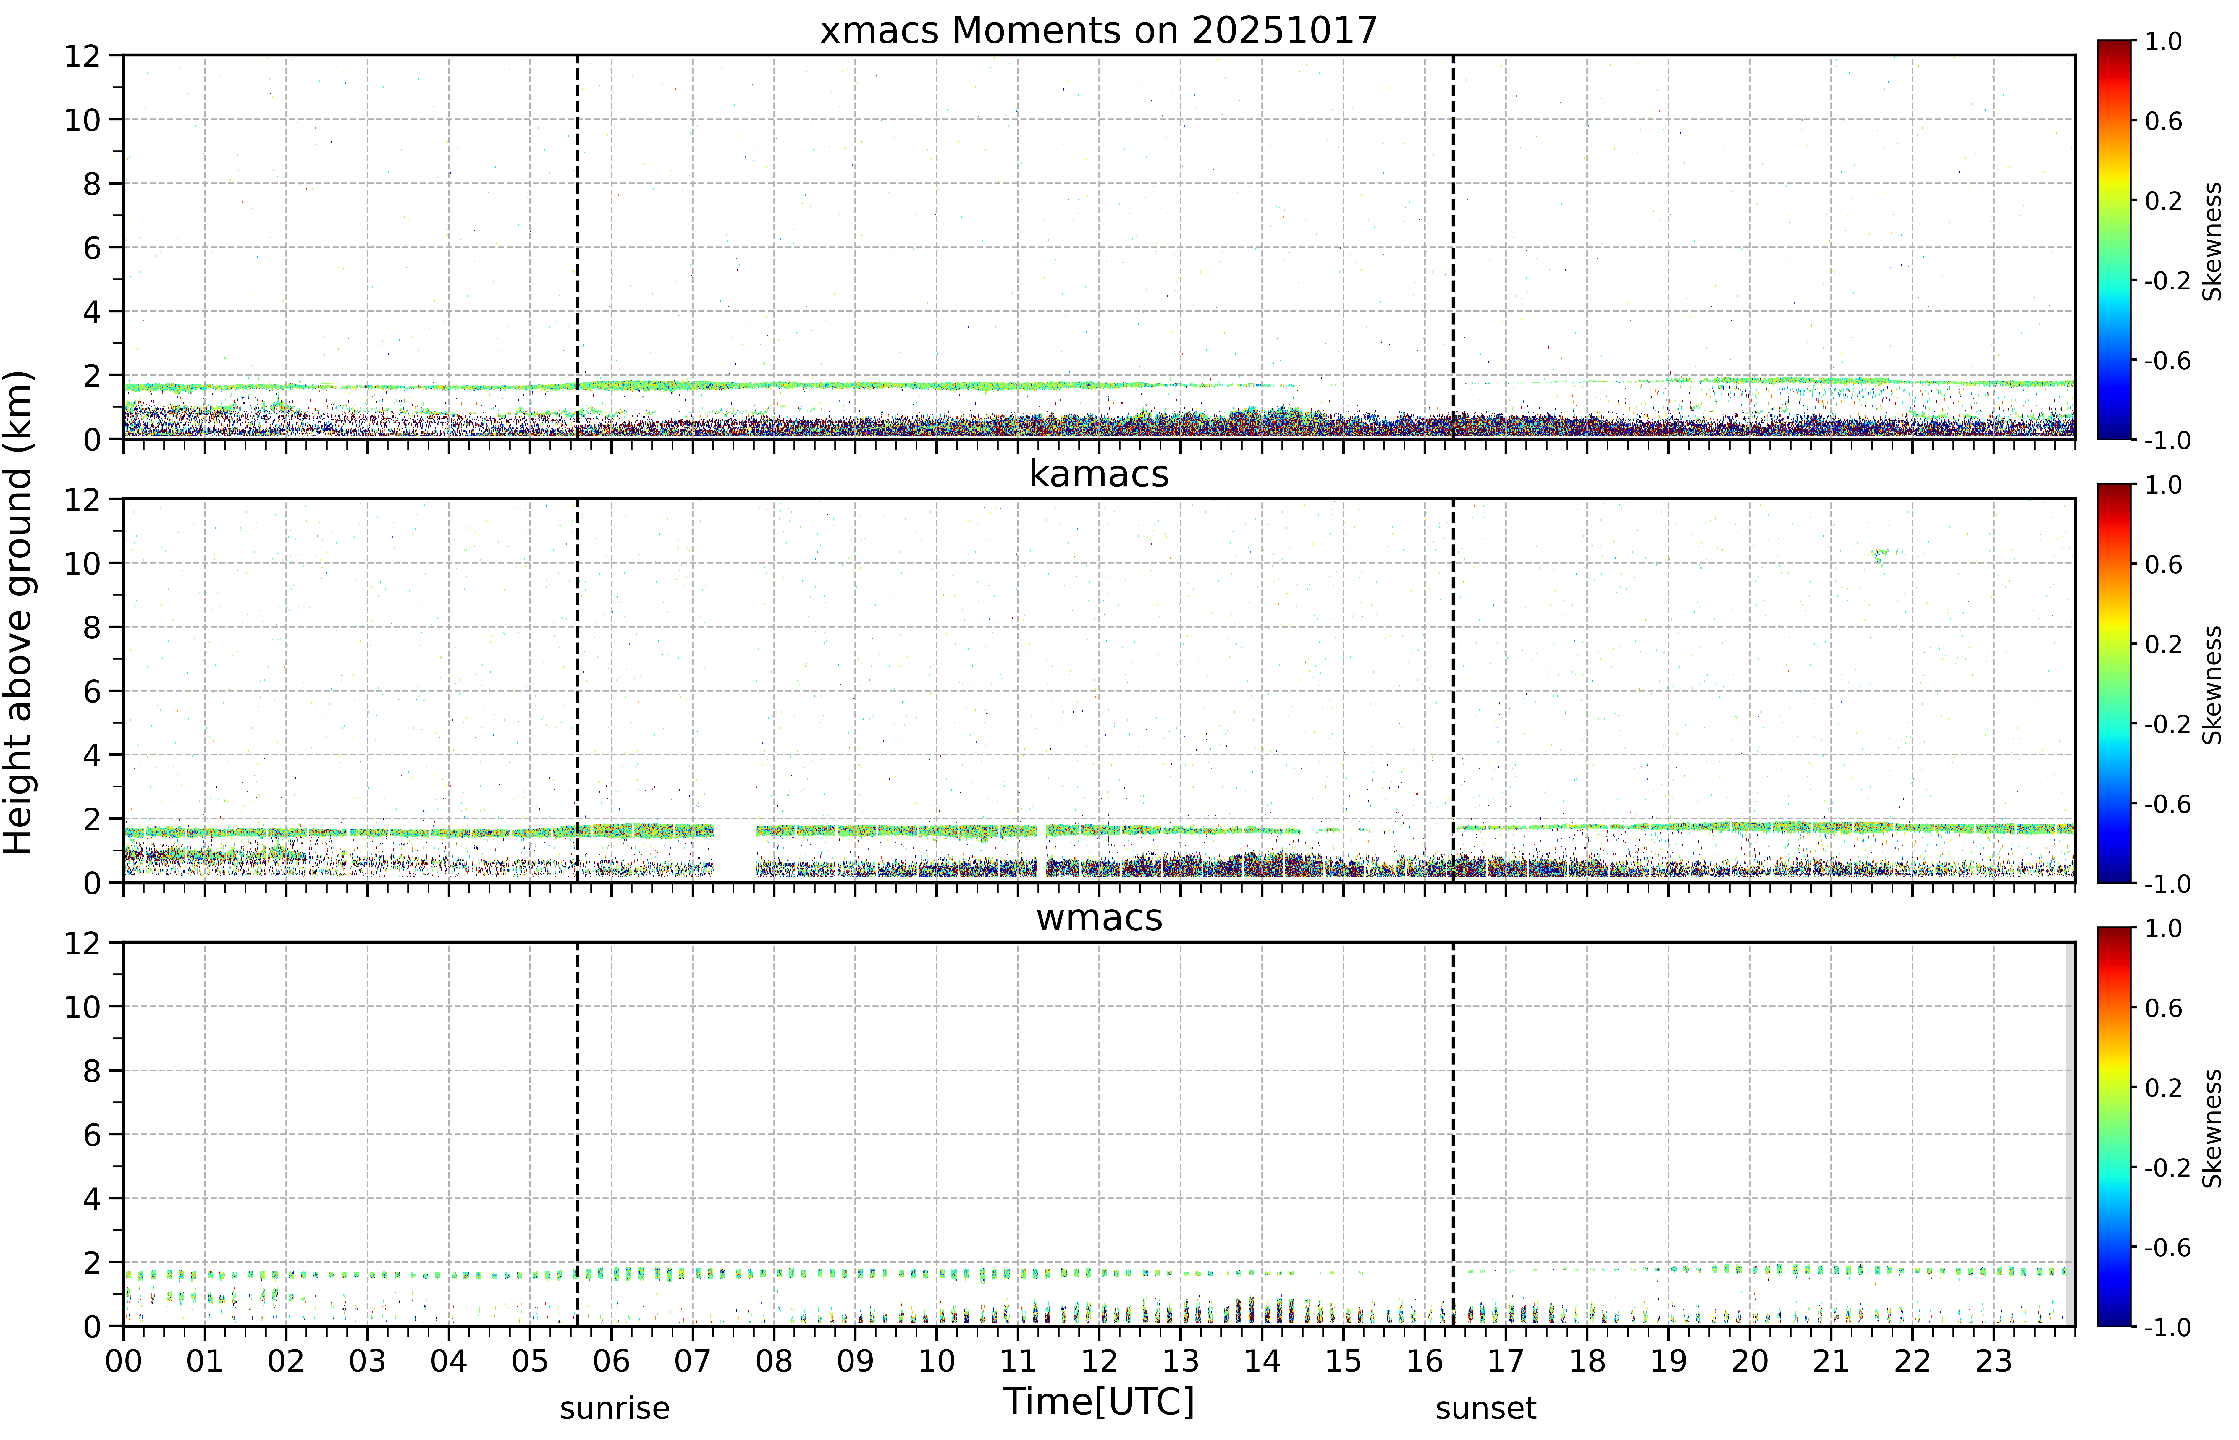Click the '6' height label of xmacs panel
Viewport: 2239px width, 1440px height.
(92, 248)
